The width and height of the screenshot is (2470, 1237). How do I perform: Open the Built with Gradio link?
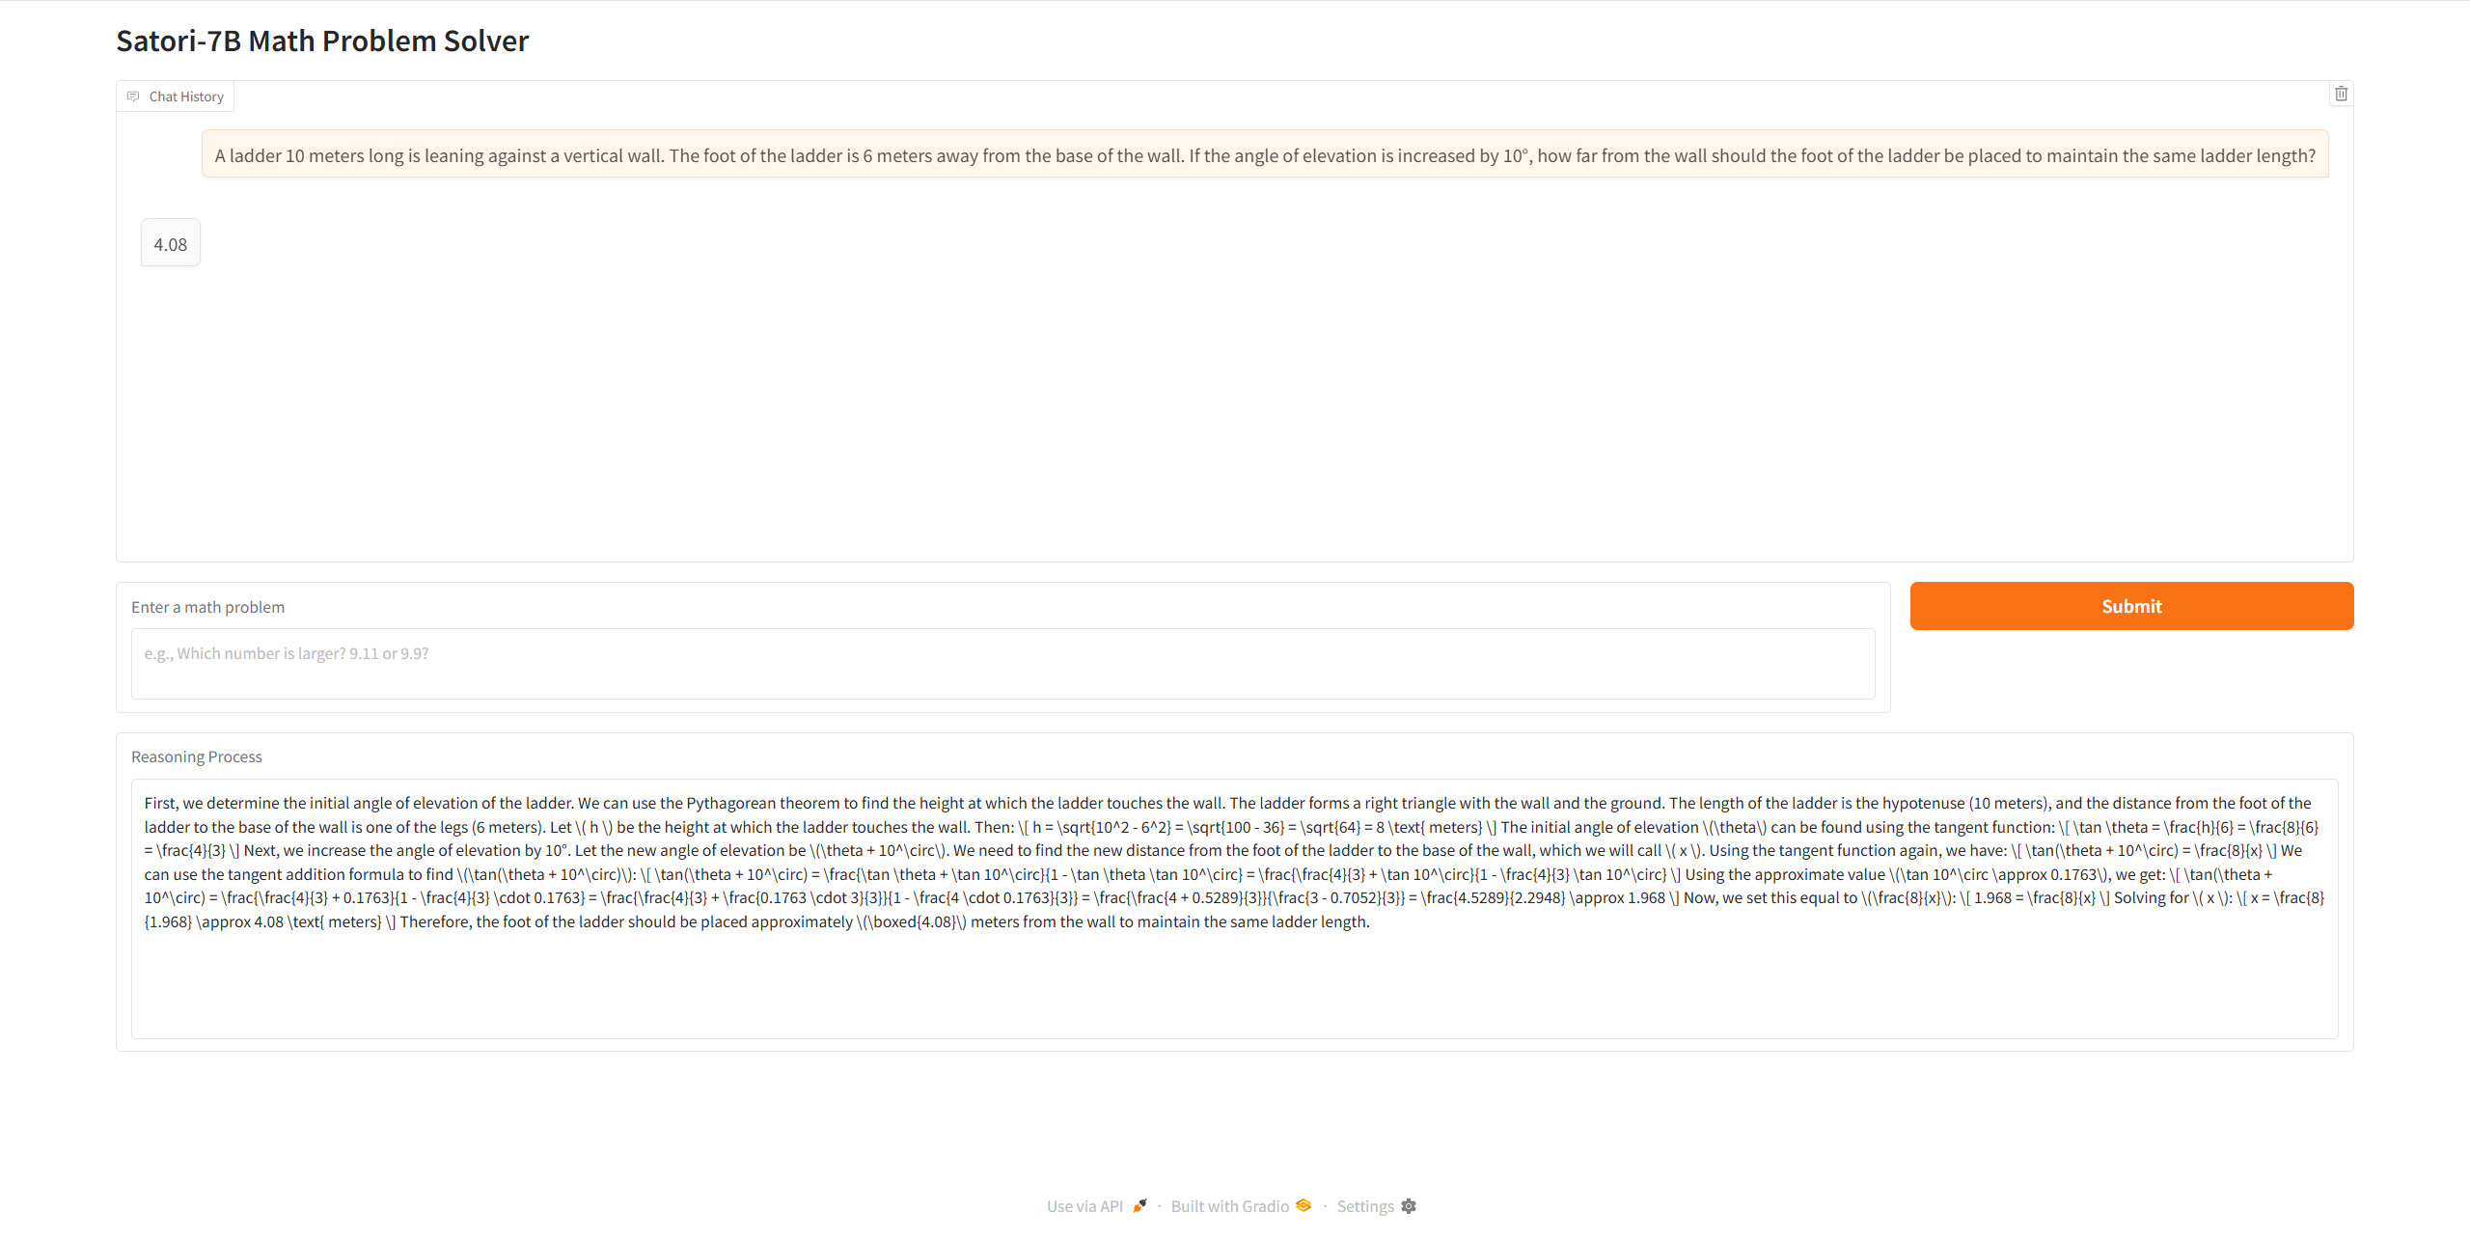point(1241,1206)
